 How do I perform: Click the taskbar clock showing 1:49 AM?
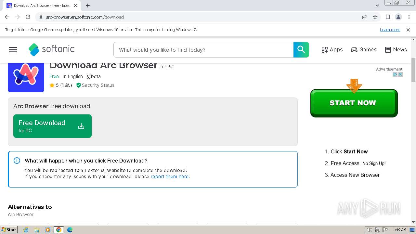tap(399, 230)
